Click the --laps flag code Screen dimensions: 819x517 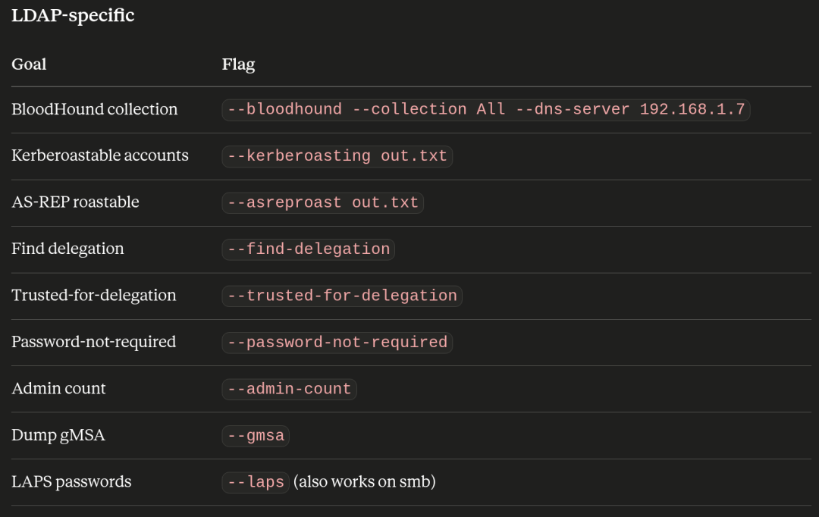[256, 482]
